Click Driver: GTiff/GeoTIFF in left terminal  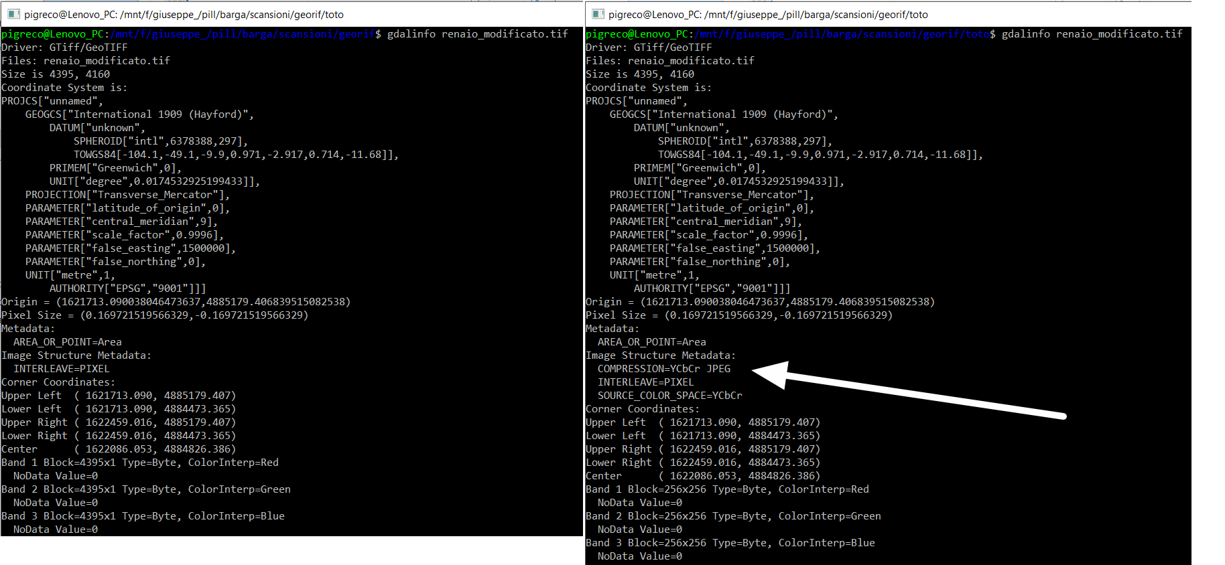[64, 48]
